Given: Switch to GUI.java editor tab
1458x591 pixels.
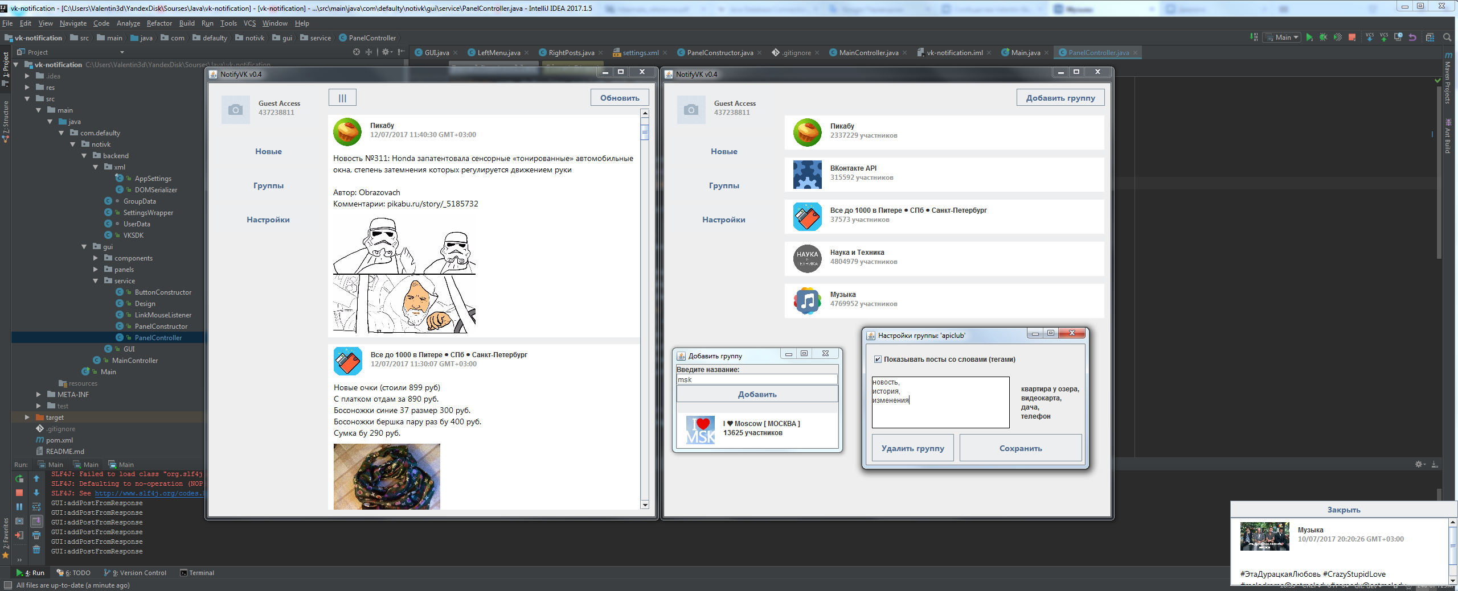Looking at the screenshot, I should tap(437, 53).
